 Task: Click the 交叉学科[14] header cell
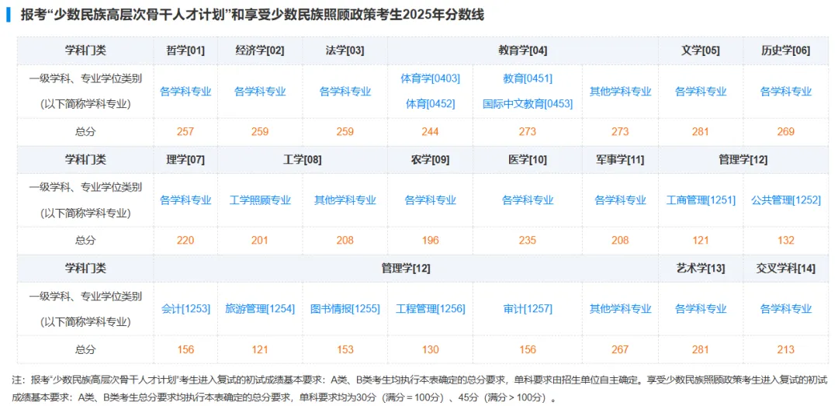(x=785, y=268)
